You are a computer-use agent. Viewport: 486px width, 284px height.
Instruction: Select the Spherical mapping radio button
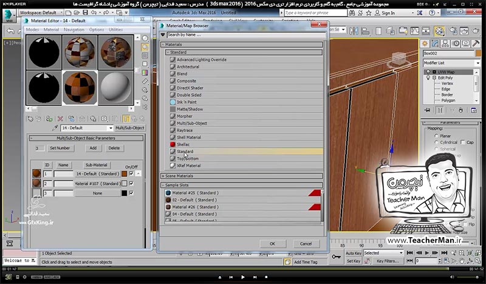coord(436,149)
